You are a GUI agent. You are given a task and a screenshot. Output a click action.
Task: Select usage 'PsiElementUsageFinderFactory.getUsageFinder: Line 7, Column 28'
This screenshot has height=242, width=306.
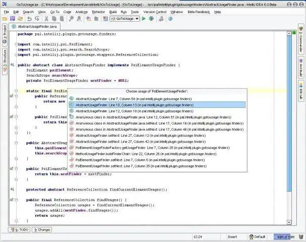pos(157,148)
